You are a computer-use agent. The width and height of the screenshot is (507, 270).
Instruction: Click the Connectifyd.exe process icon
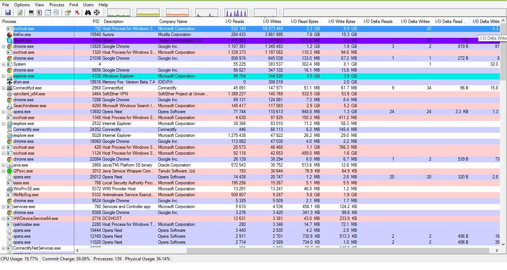[10, 88]
